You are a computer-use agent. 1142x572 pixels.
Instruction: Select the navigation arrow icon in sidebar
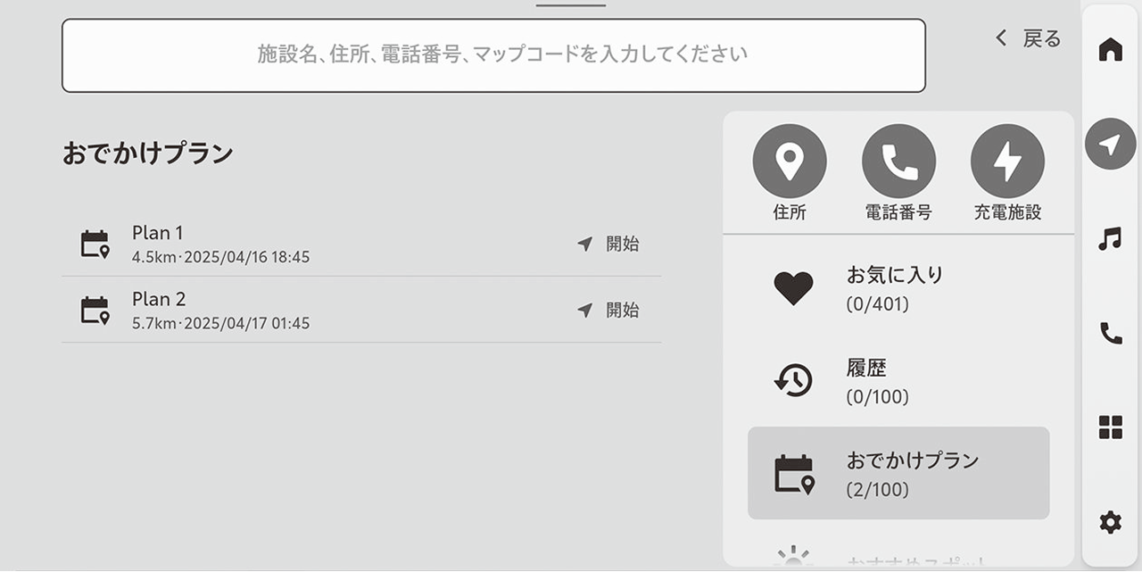click(1110, 144)
